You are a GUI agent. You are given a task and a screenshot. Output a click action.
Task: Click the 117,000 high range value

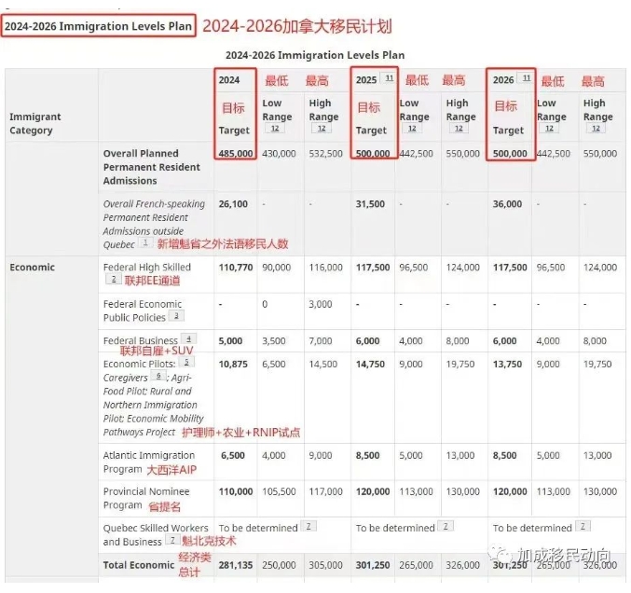[x=325, y=492]
